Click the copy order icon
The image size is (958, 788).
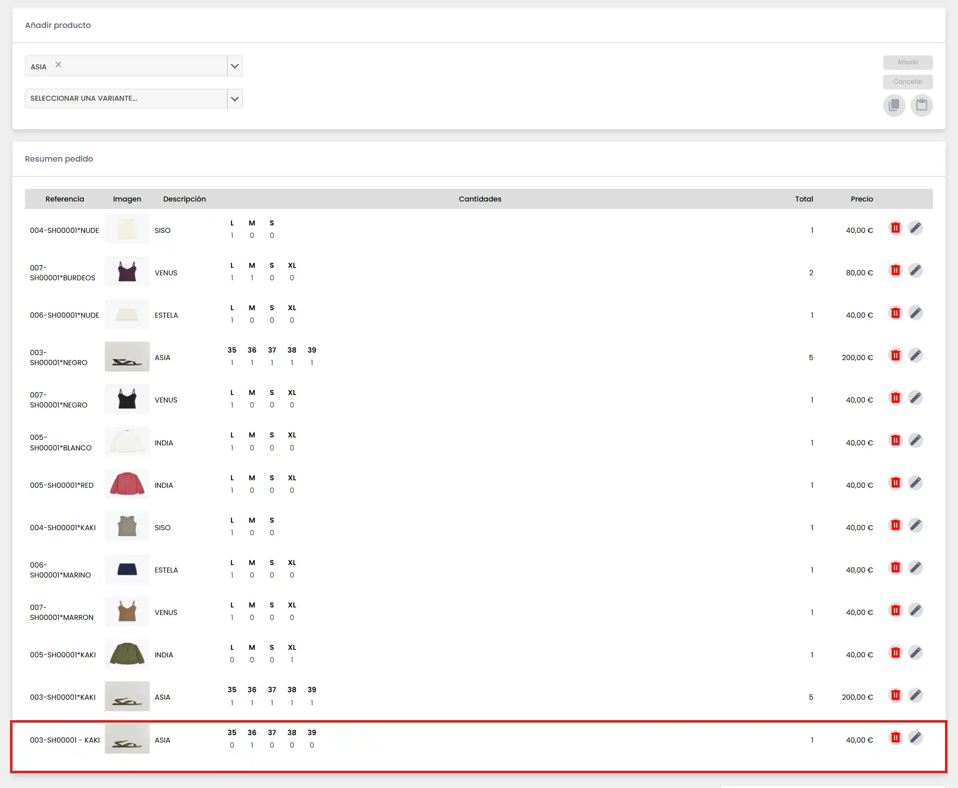tap(894, 105)
